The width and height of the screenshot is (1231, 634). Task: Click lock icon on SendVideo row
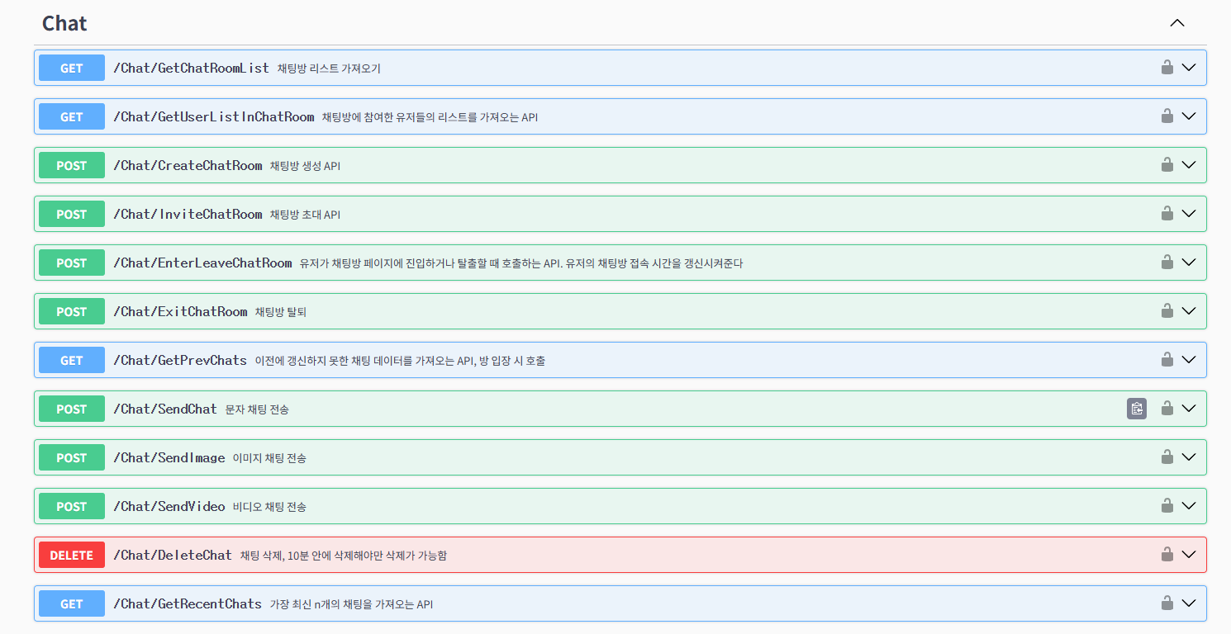click(x=1167, y=505)
